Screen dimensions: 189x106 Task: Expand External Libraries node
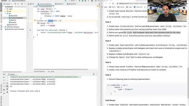coord(3,27)
